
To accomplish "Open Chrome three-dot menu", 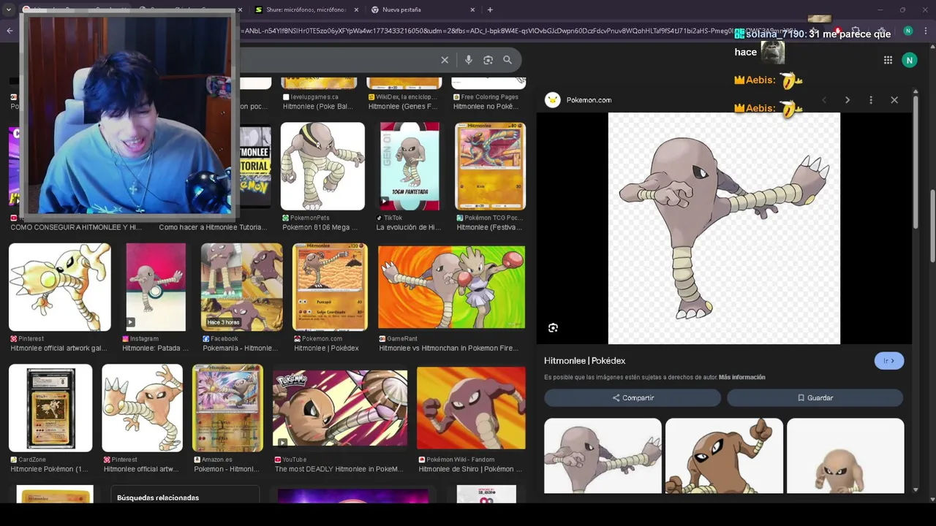I will (x=926, y=31).
